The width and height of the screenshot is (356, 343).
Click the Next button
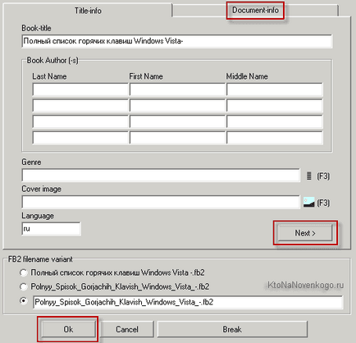(x=305, y=233)
